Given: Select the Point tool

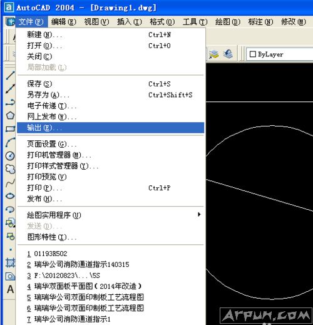Looking at the screenshot, I should 11,249.
